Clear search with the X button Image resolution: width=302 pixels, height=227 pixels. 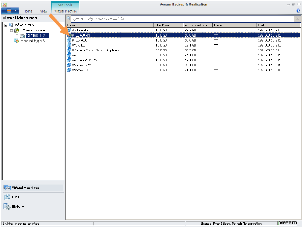click(x=297, y=19)
